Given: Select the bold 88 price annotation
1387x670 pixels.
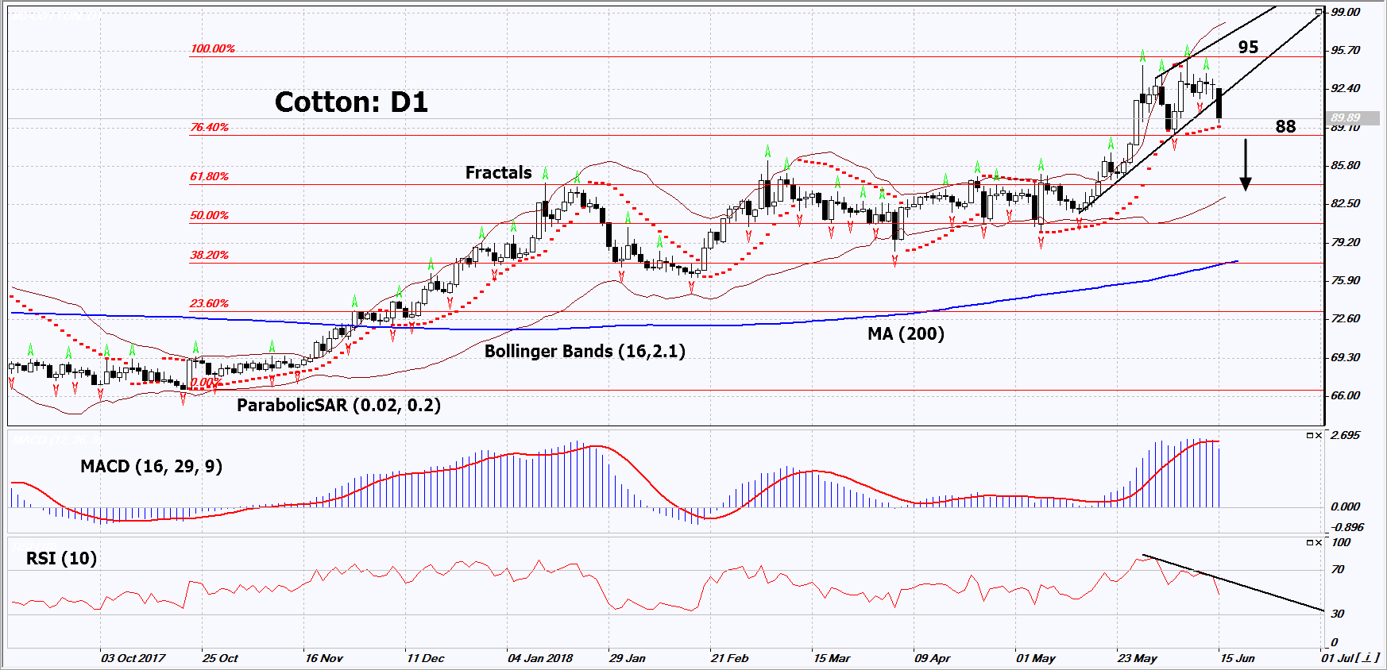Looking at the screenshot, I should (x=1285, y=126).
